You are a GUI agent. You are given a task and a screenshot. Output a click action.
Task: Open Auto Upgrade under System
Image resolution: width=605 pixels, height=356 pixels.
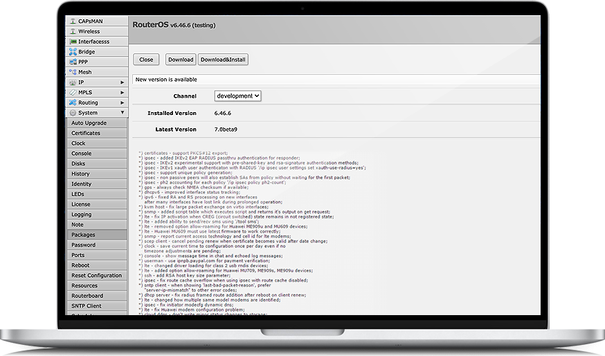89,123
